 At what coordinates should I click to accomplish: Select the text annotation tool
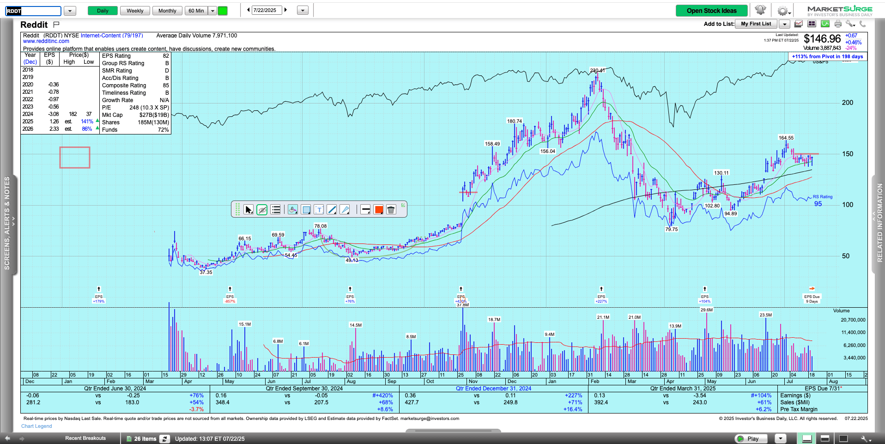click(319, 210)
